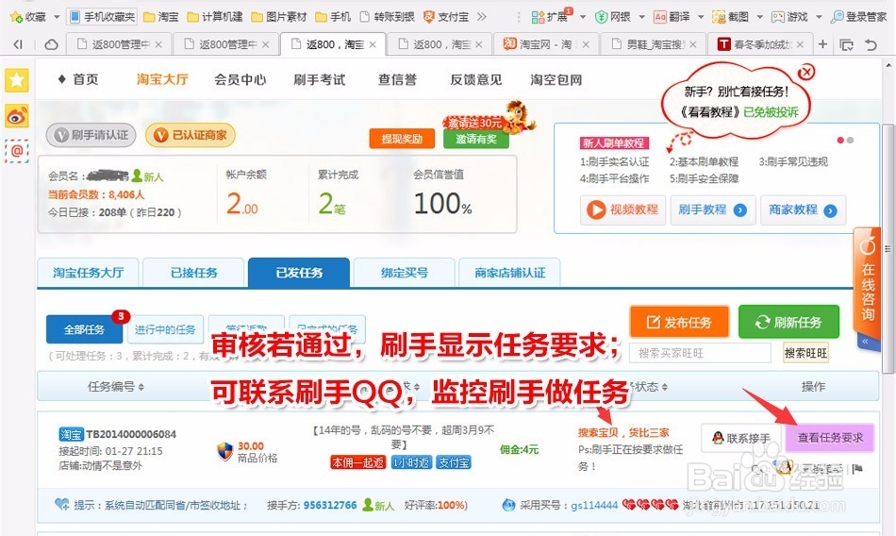The height and width of the screenshot is (536, 896).
Task: Click the purple 查看任务要求 button
Action: (x=830, y=438)
